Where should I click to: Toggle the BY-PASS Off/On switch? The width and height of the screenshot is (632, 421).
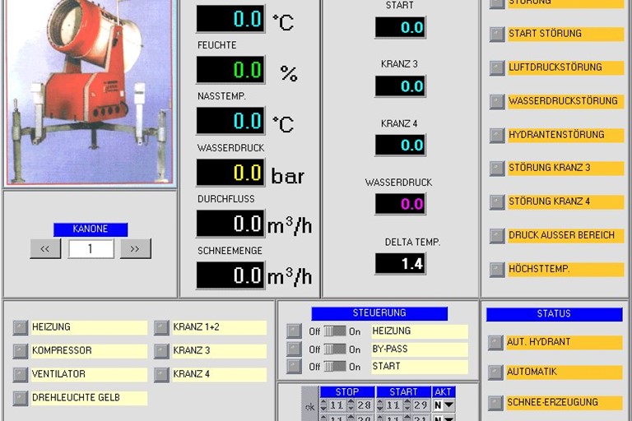coord(334,349)
